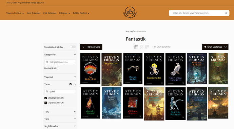Click the Ana sayfa breadcrumb link
Viewport: 234px width, 129px height.
pos(130,31)
